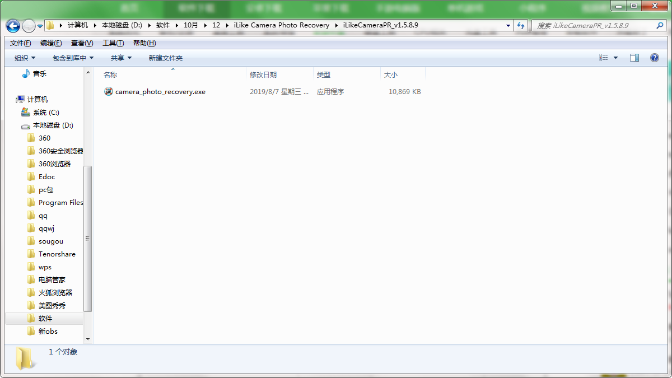
Task: Open the 文件(F) menu
Action: (21, 43)
